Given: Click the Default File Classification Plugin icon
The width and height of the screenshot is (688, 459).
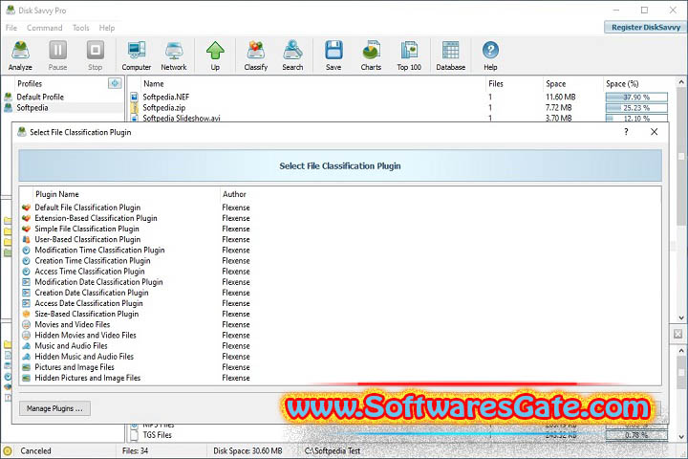Looking at the screenshot, I should pyautogui.click(x=27, y=208).
